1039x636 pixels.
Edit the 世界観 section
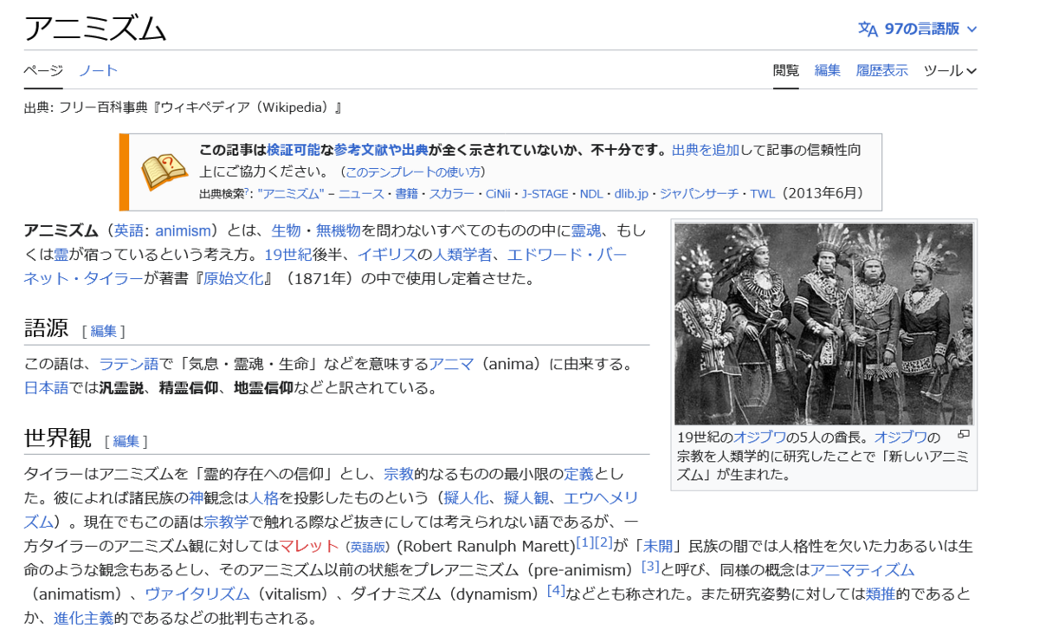[126, 441]
